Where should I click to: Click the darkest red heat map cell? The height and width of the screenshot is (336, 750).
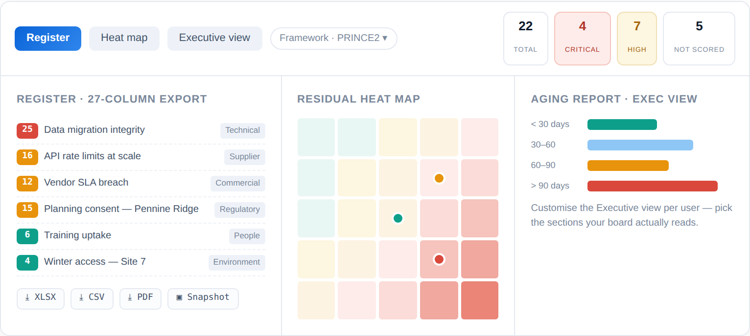[480, 300]
